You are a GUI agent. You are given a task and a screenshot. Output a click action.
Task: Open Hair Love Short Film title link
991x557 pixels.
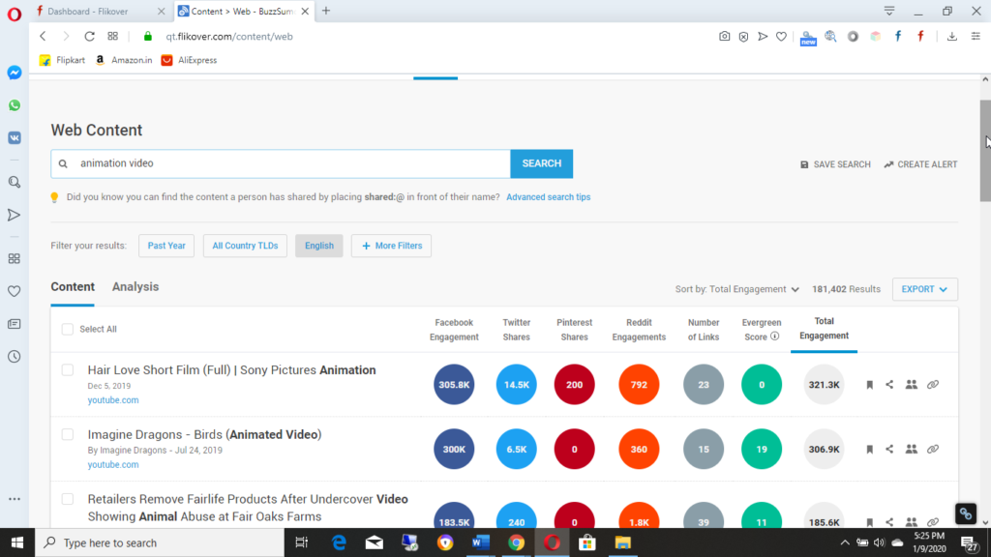point(231,370)
